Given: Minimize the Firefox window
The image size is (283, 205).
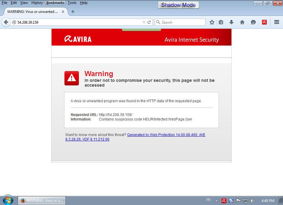Looking at the screenshot, I should pos(258,3).
